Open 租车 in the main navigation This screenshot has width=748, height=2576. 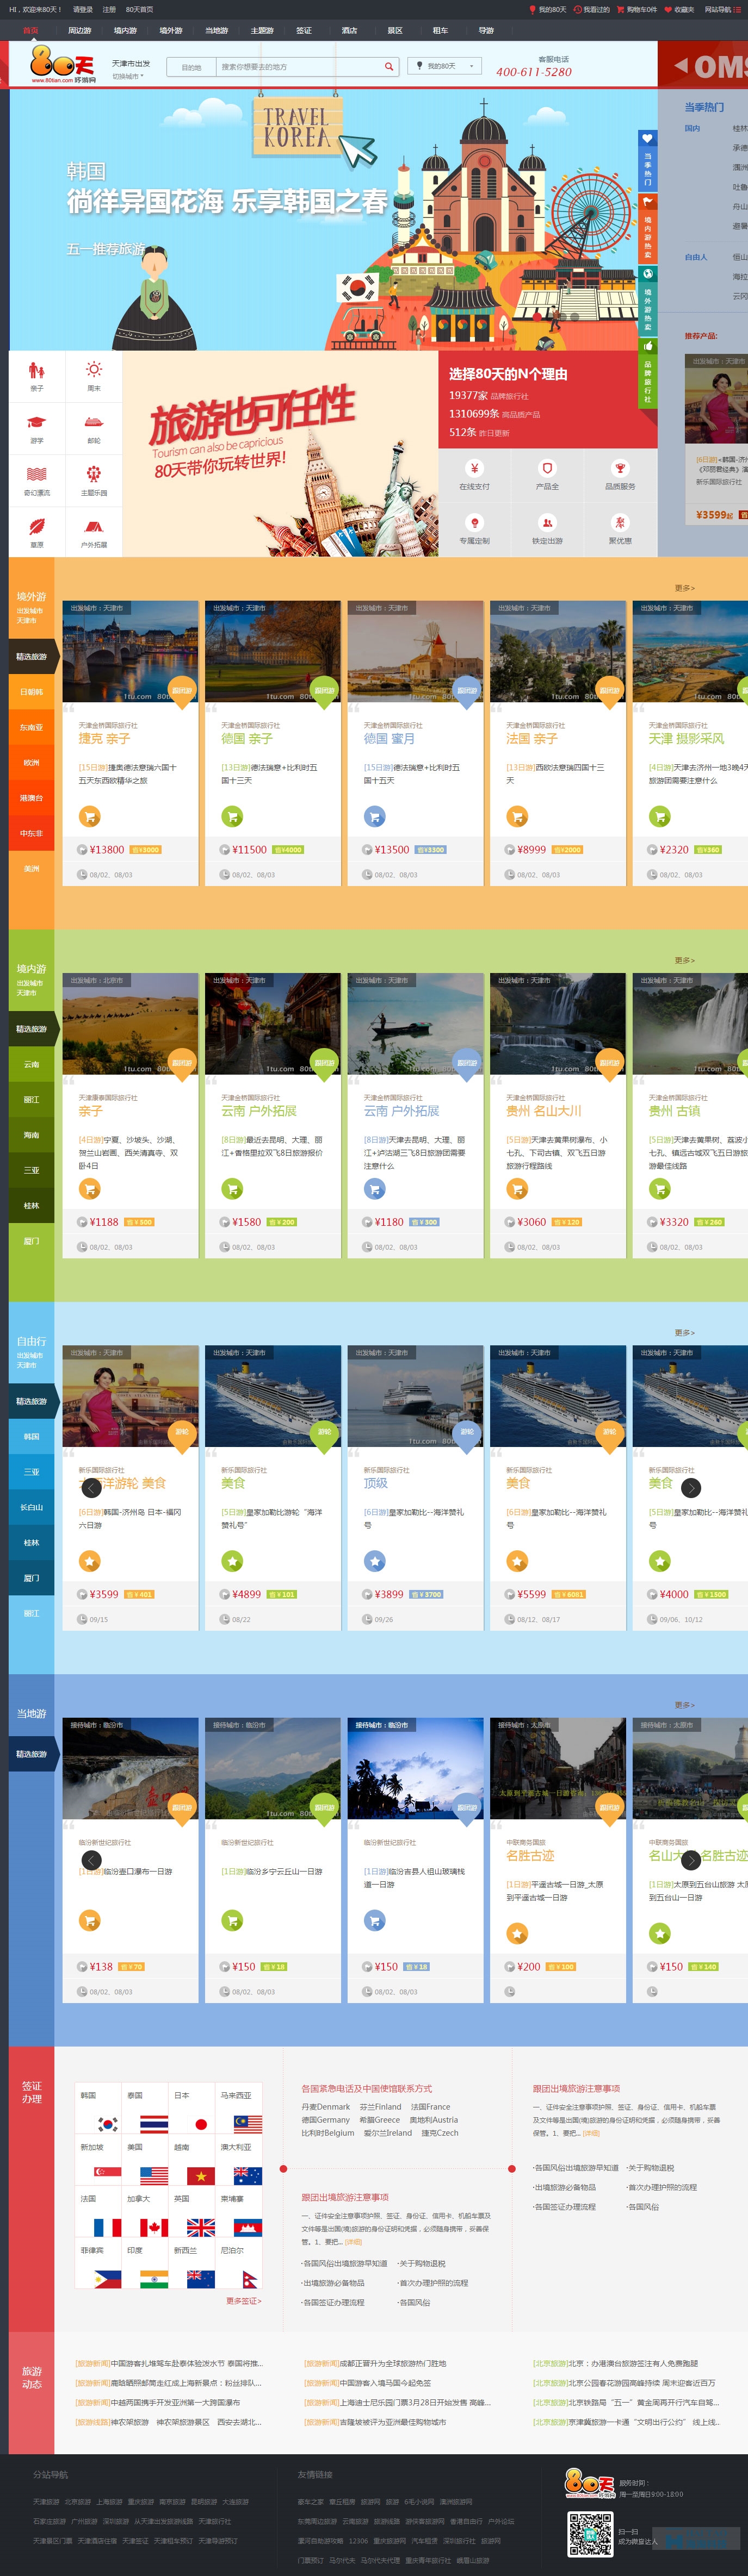point(440,30)
